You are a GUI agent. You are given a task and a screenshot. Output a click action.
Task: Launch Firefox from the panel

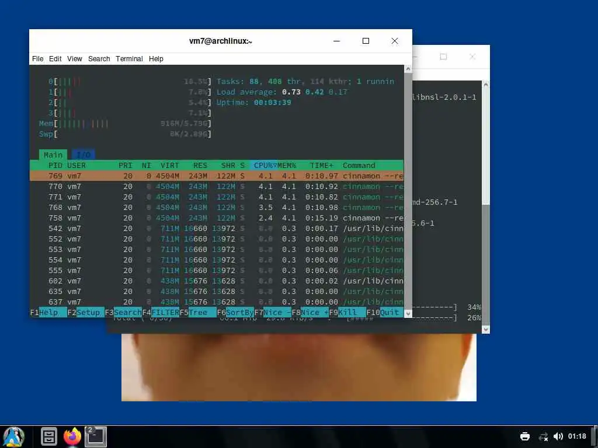point(72,436)
